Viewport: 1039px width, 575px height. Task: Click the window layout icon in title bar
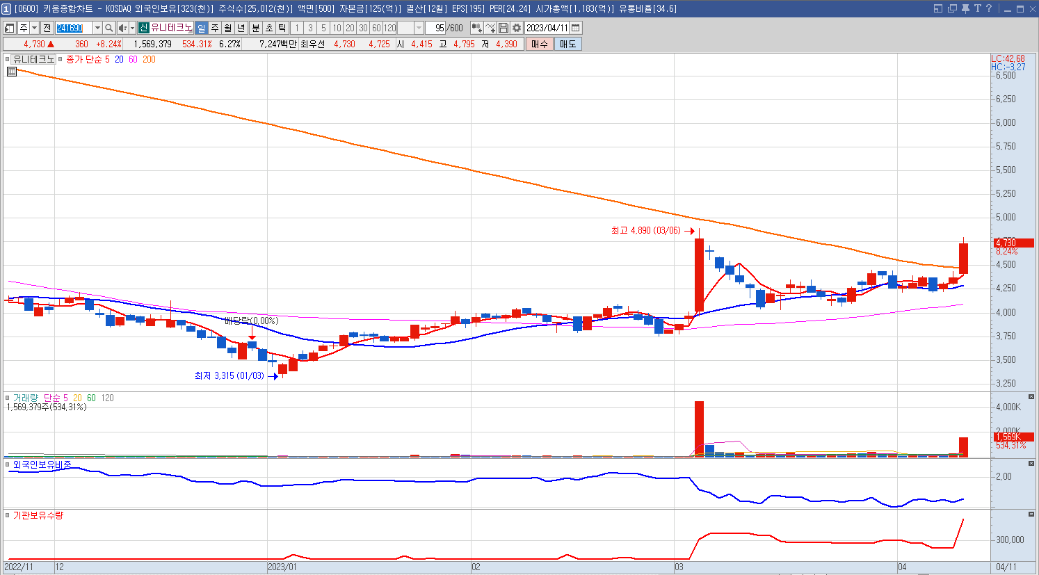pos(937,8)
